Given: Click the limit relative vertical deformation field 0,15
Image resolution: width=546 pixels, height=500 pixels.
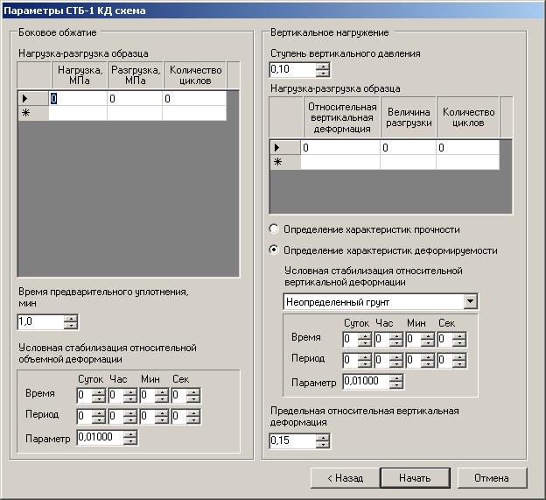Looking at the screenshot, I should [x=292, y=440].
